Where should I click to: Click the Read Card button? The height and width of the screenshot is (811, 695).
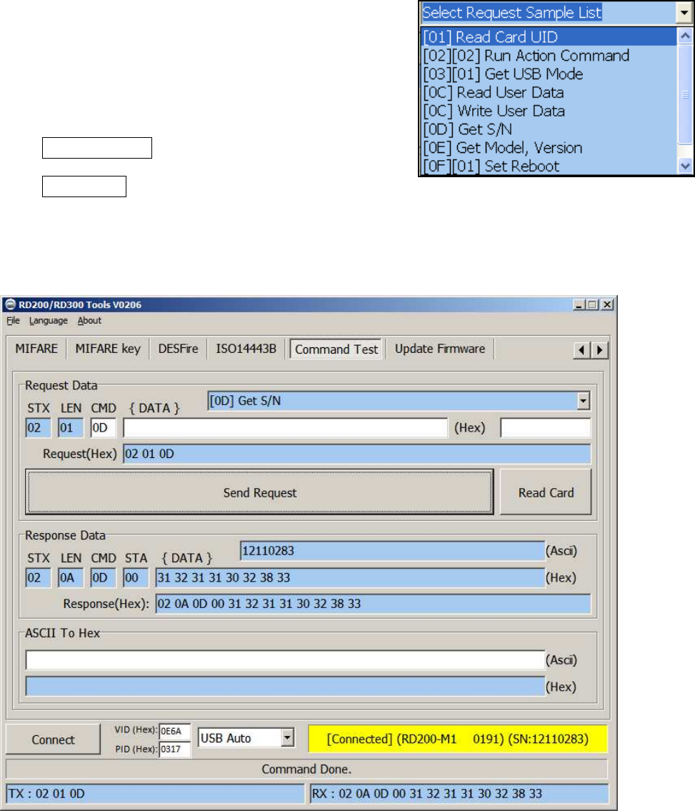(546, 492)
